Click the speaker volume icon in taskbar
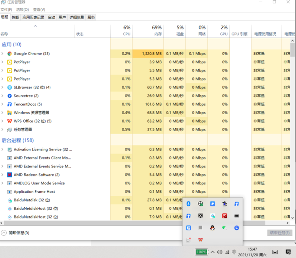This screenshot has height=258, width=296. tap(220, 252)
